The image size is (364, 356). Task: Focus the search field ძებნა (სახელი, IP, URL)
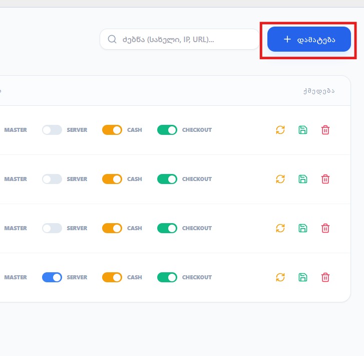179,39
